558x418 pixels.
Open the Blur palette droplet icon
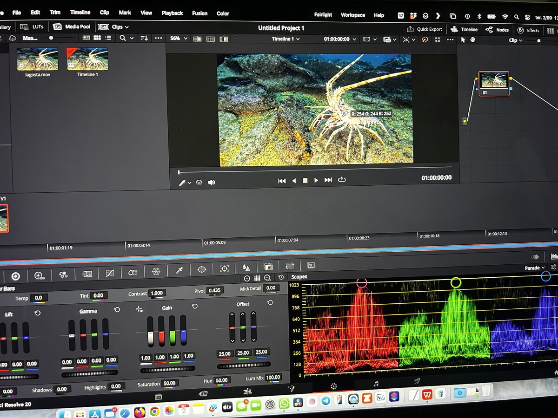tap(246, 268)
